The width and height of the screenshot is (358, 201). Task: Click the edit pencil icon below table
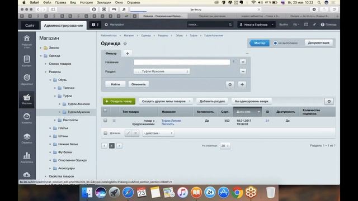pos(128,133)
